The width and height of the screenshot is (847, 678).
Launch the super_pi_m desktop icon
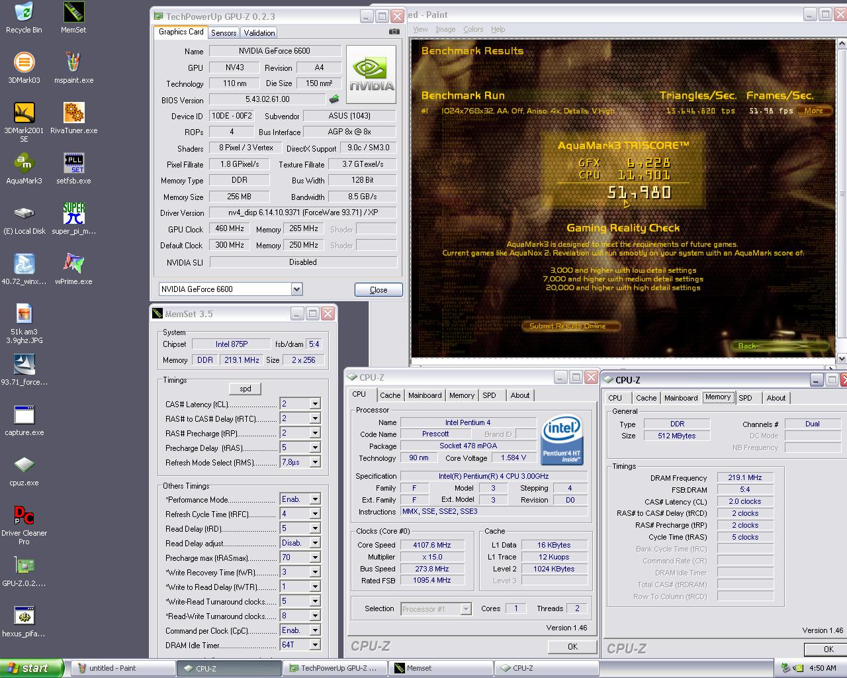pyautogui.click(x=73, y=218)
